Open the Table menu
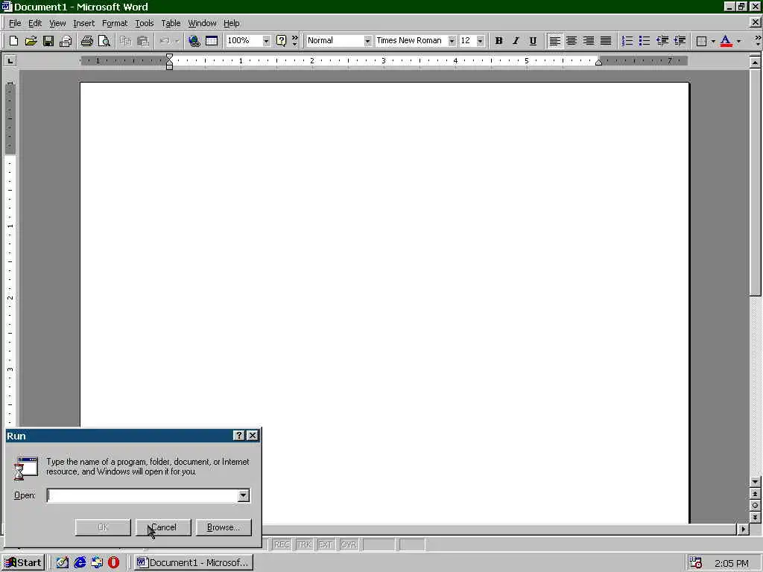The image size is (763, 572). [171, 23]
